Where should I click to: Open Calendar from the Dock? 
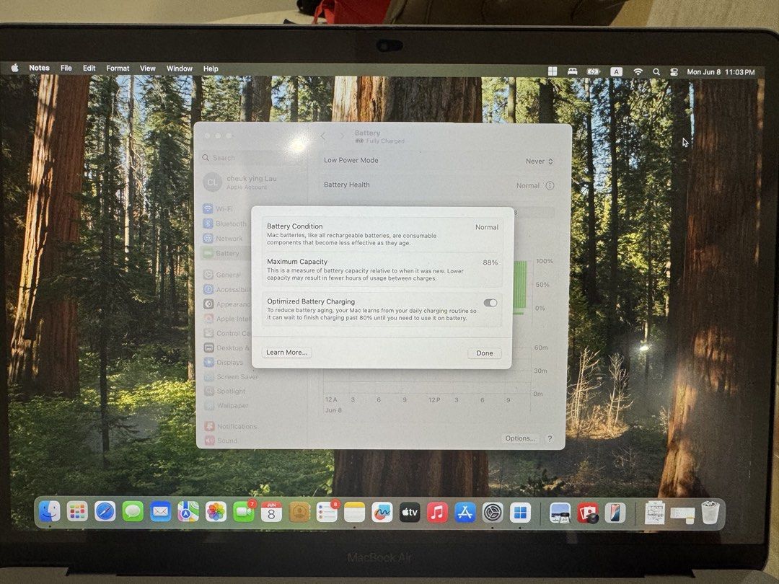271,511
